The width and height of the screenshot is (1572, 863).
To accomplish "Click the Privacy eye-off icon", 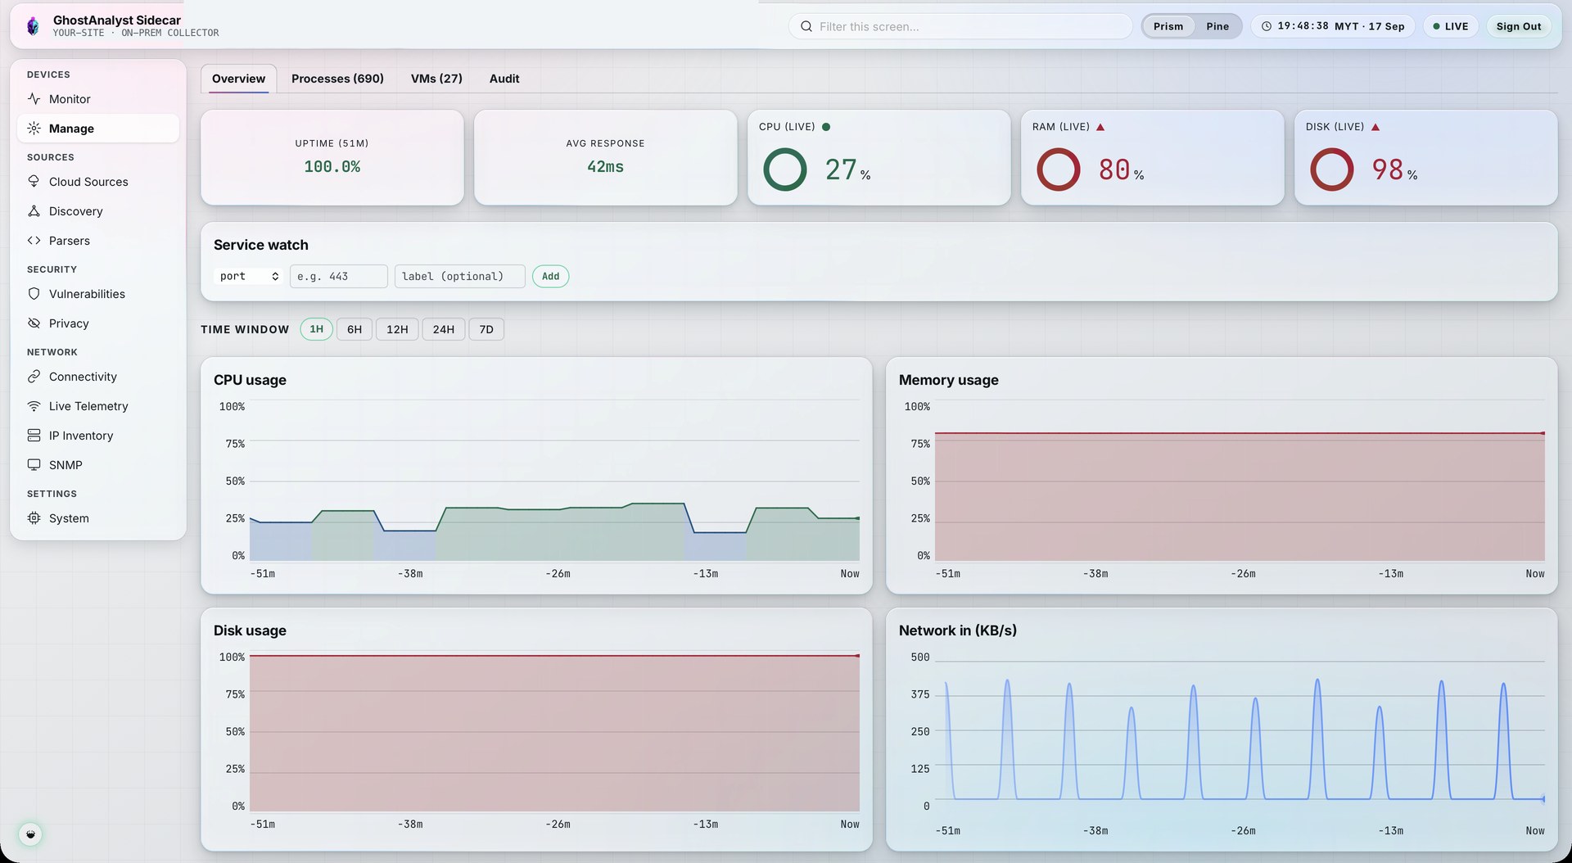I will 34,323.
